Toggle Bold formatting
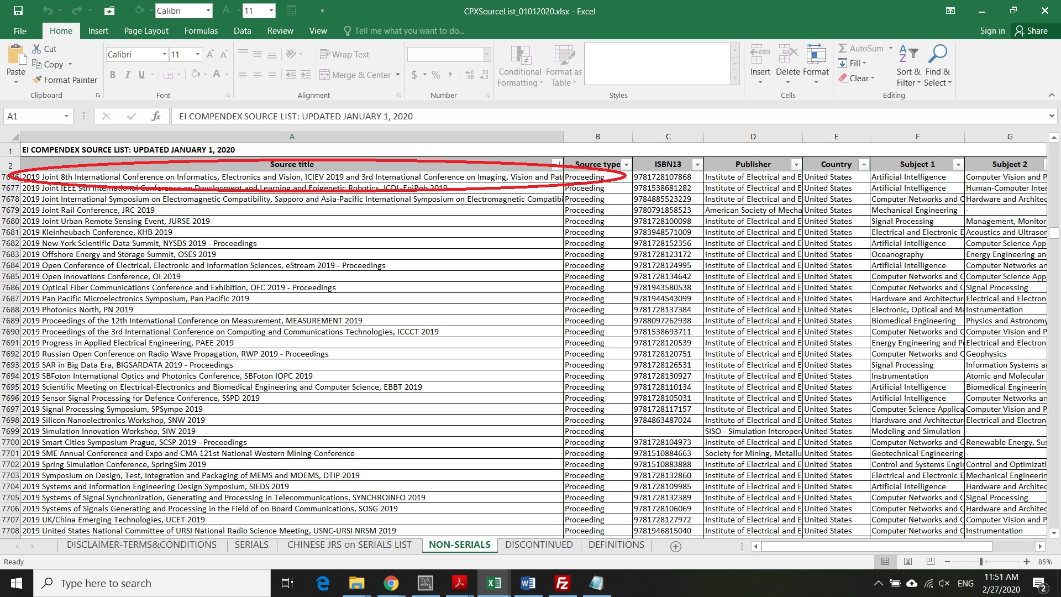Image resolution: width=1061 pixels, height=597 pixels. [x=113, y=75]
